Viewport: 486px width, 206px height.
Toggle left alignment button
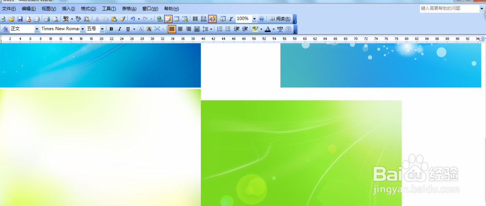tap(172, 29)
